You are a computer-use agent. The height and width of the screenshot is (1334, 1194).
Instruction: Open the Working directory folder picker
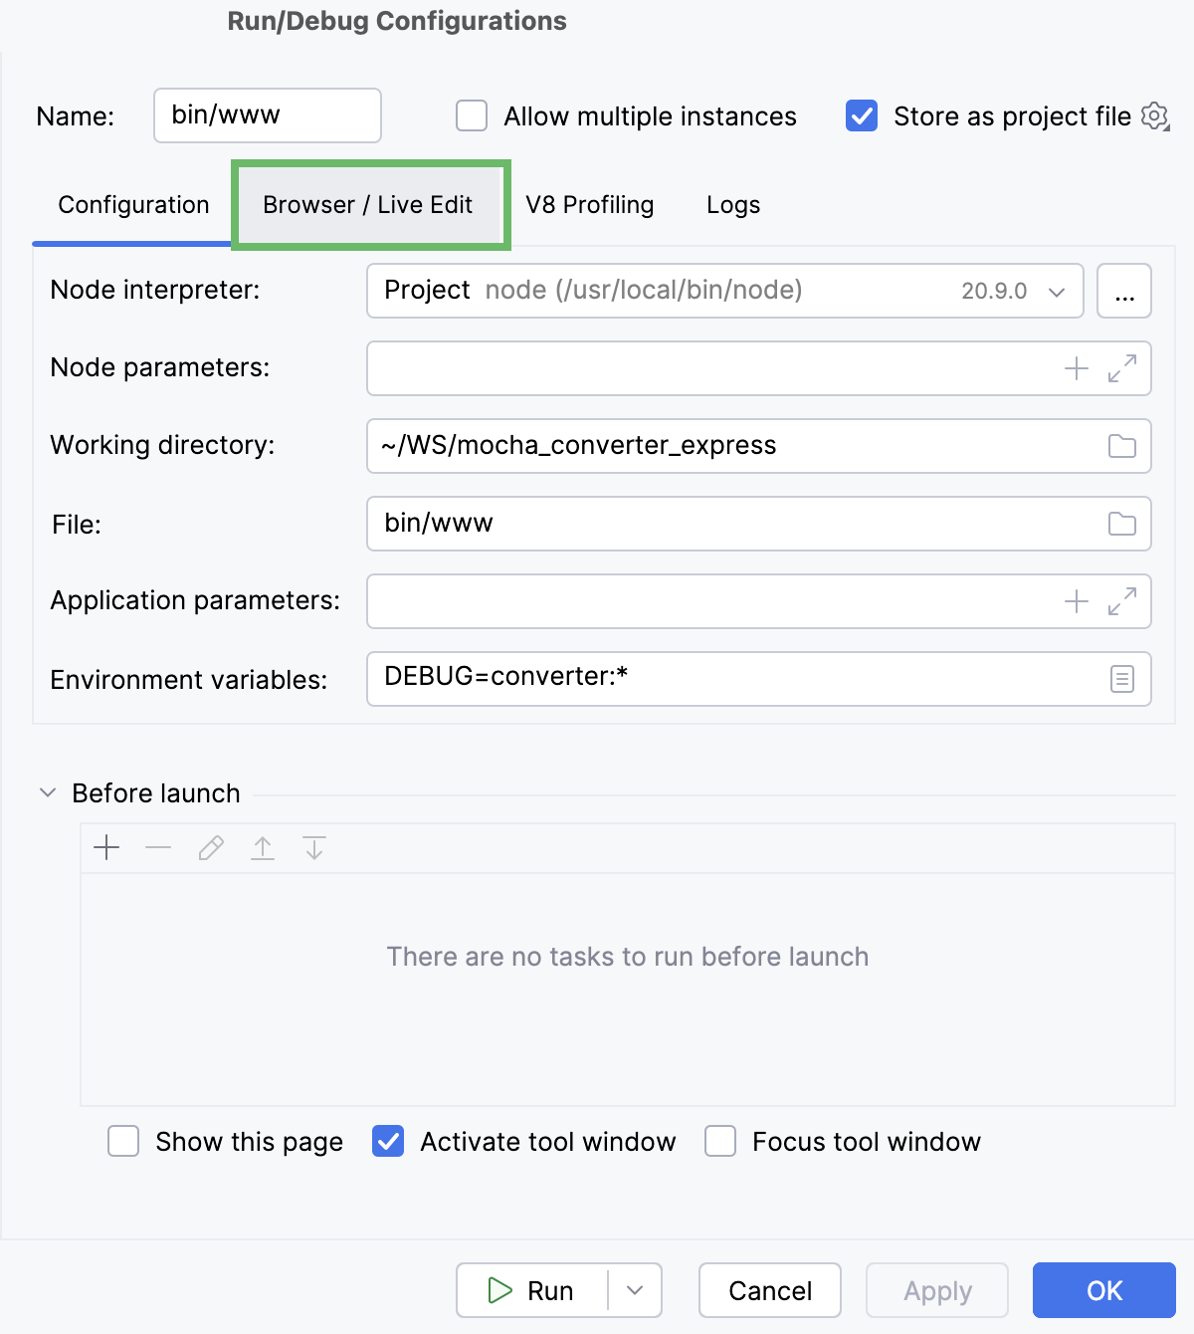coord(1122,446)
